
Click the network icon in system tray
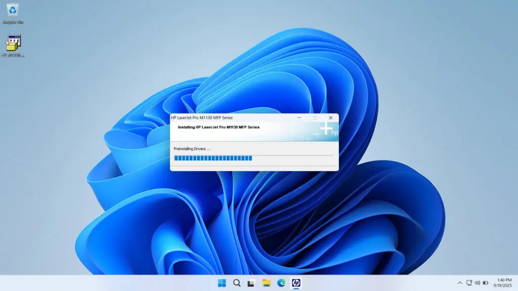469,283
